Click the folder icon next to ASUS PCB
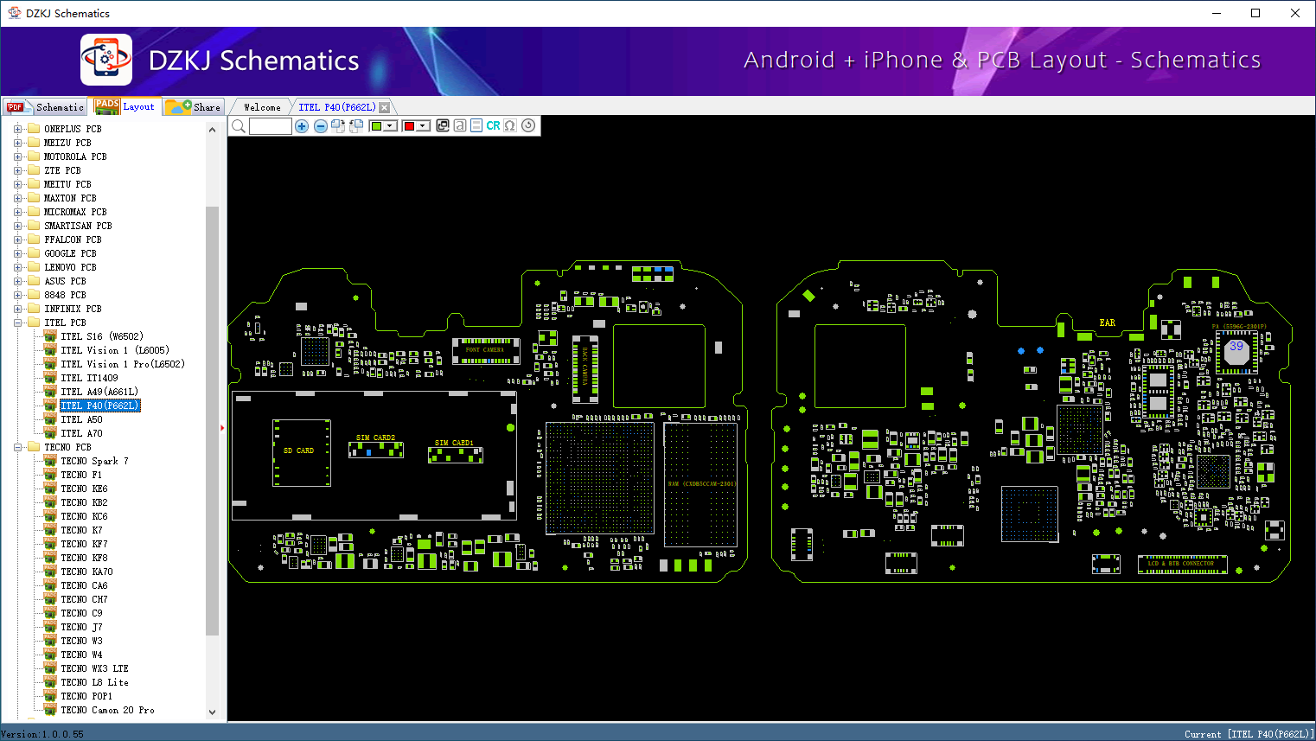 [x=34, y=281]
